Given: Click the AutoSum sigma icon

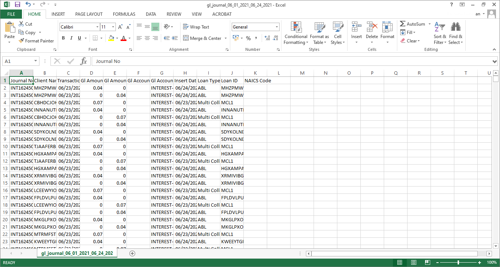Looking at the screenshot, I should tap(403, 24).
